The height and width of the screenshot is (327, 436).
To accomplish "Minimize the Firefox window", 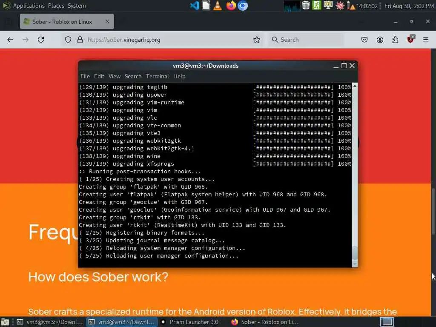I will coord(396,22).
